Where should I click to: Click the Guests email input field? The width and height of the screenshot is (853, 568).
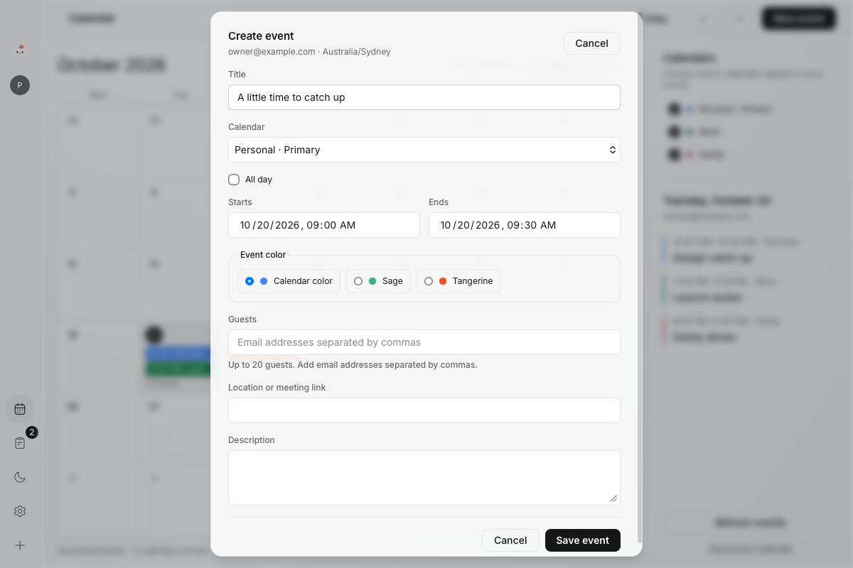[424, 342]
